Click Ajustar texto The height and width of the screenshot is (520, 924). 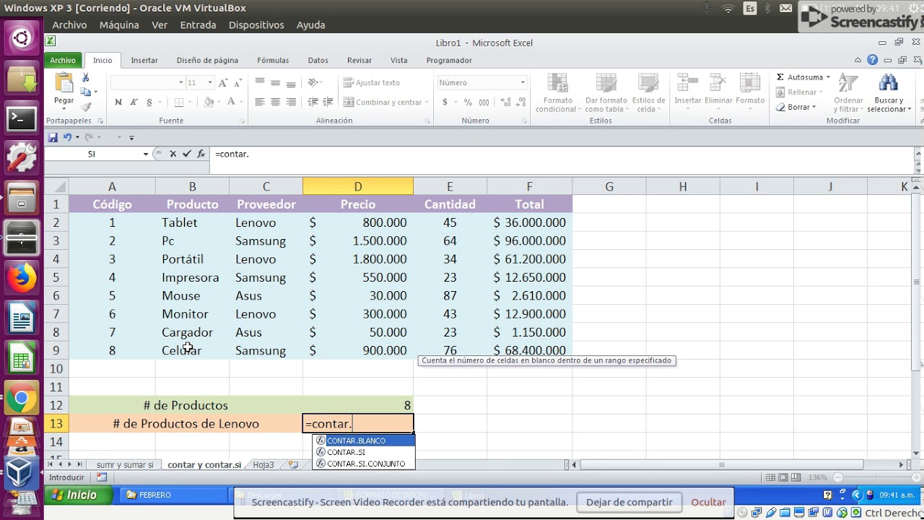[x=372, y=82]
